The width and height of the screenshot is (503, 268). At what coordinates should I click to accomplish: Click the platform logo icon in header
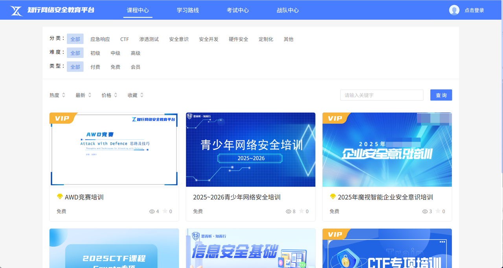17,10
